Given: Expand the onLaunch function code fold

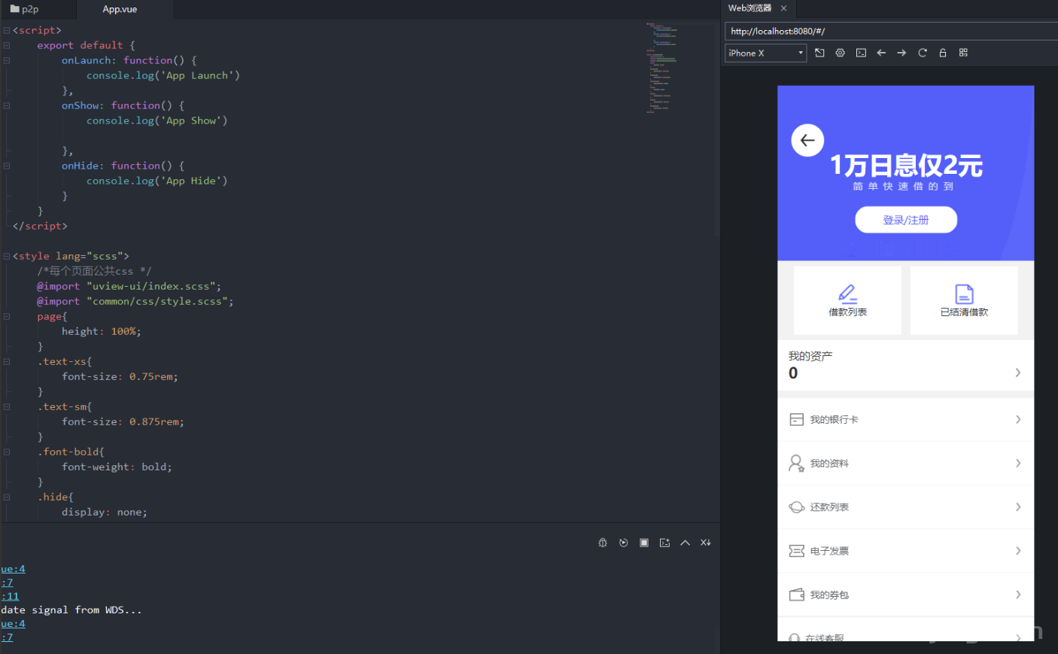Looking at the screenshot, I should coord(6,60).
